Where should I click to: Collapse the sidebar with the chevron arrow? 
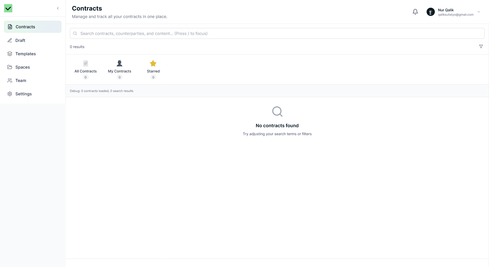(58, 8)
